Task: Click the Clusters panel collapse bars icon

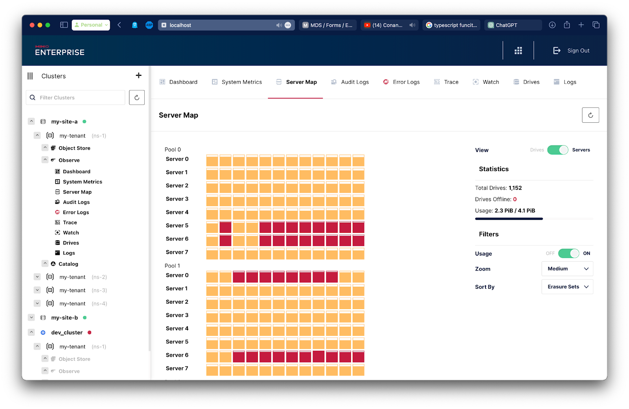Action: coord(30,76)
